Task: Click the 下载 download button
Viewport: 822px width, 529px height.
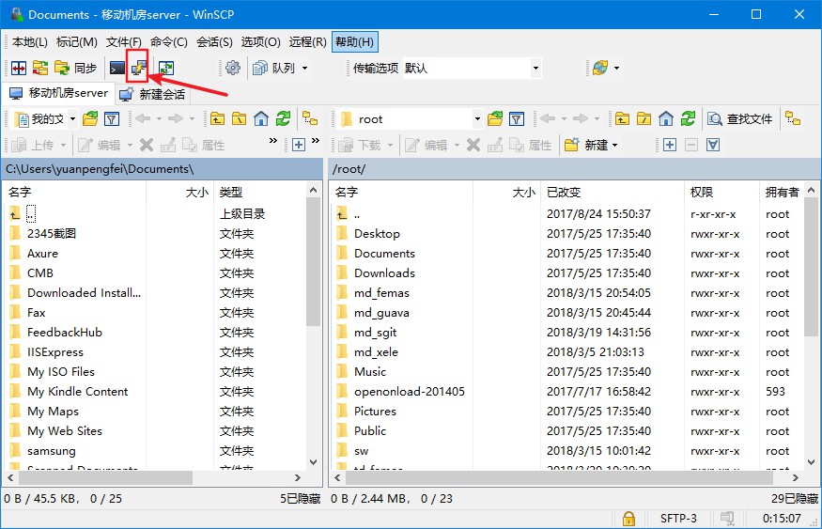Action: [360, 146]
